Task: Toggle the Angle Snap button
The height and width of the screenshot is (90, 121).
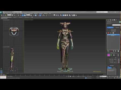Action: 40,15
